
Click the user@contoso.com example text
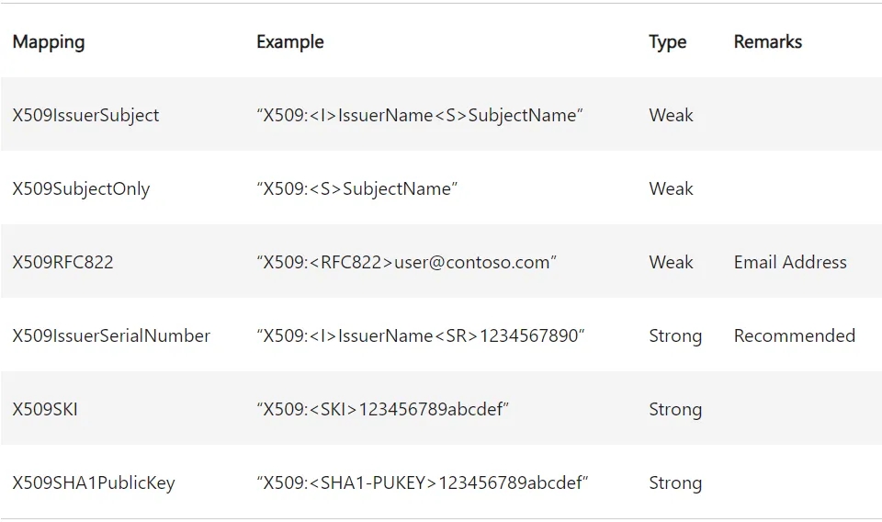406,262
